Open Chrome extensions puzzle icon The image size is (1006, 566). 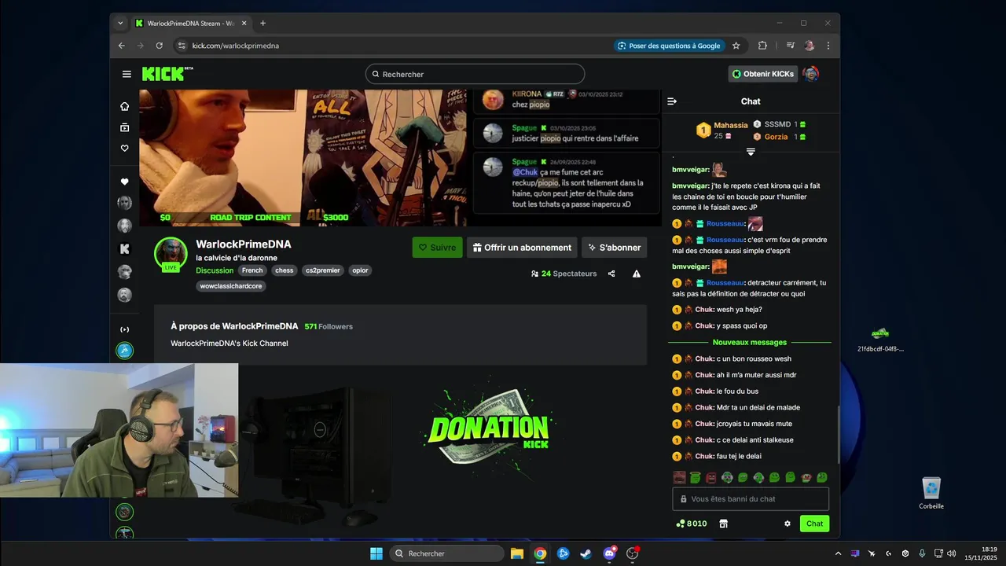(762, 46)
